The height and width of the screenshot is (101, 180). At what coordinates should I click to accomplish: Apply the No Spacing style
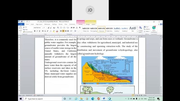point(94,29)
